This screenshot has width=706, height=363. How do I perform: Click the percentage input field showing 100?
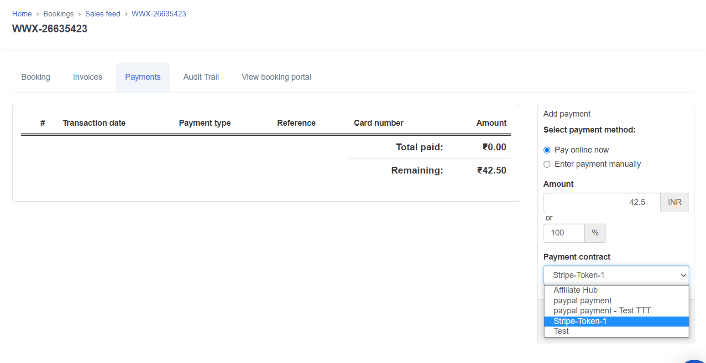pos(564,233)
